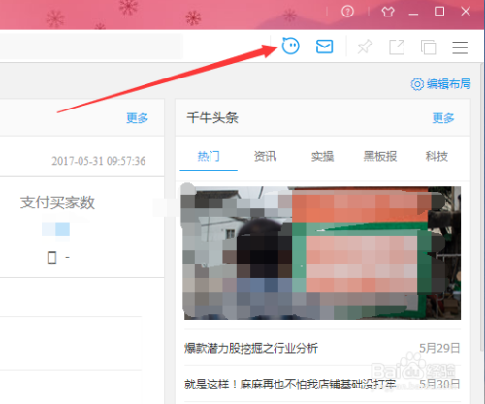
Task: Click the 支付买家数 label
Action: coord(57,202)
